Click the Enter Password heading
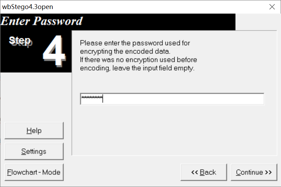 coord(42,21)
